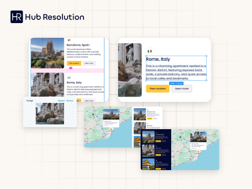The height and width of the screenshot is (189, 252).
Task: Click the Italy flag icon in the left list card
Action: coord(69,78)
